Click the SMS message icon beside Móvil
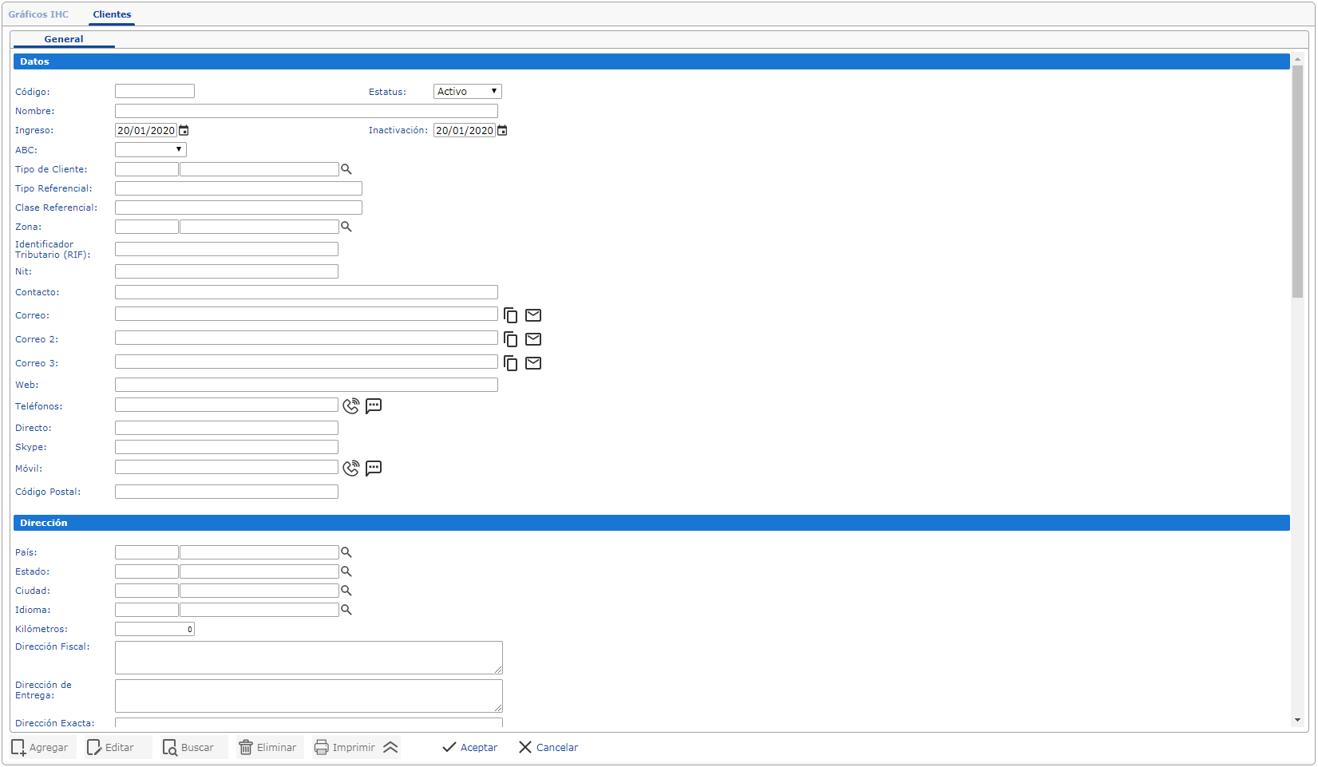Image resolution: width=1318 pixels, height=767 pixels. point(374,469)
